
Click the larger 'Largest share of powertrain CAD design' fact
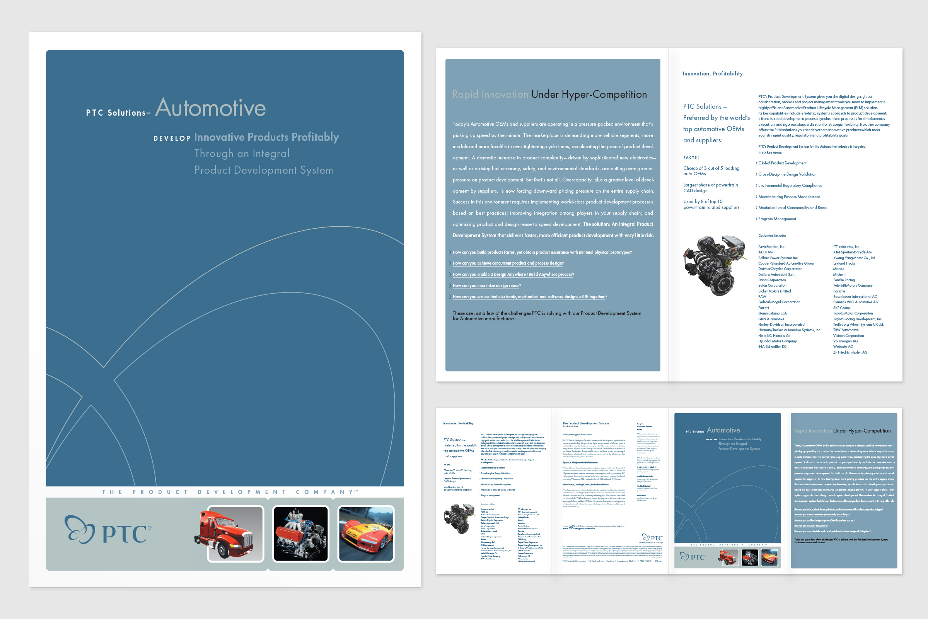[710, 188]
